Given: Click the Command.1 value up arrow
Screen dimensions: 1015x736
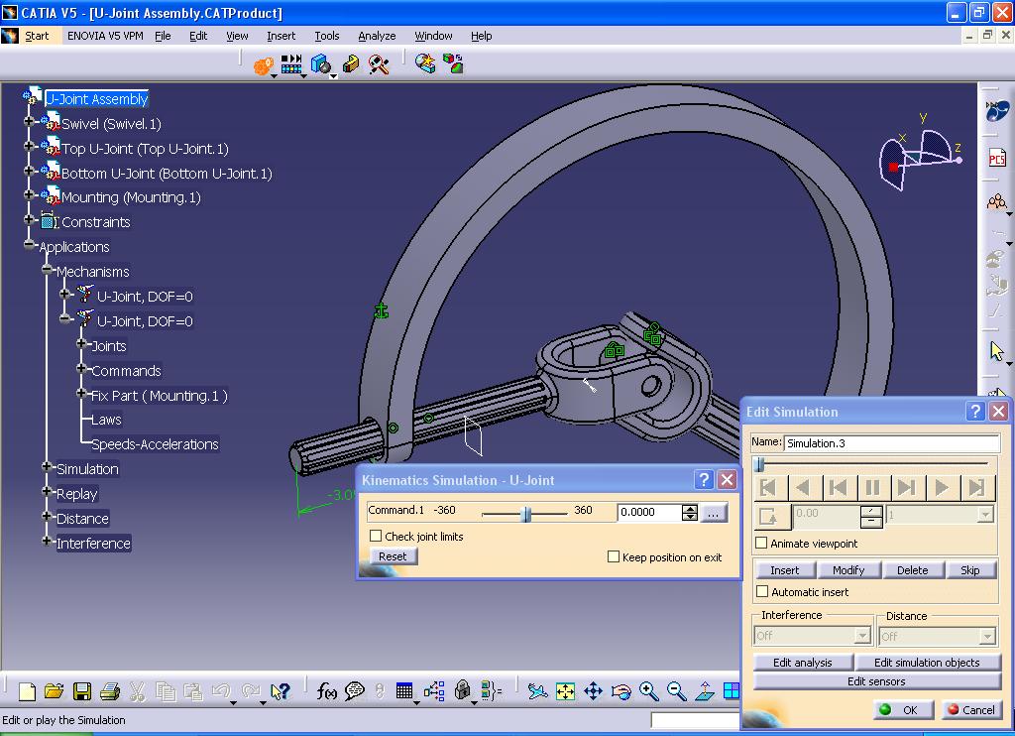Looking at the screenshot, I should 690,509.
